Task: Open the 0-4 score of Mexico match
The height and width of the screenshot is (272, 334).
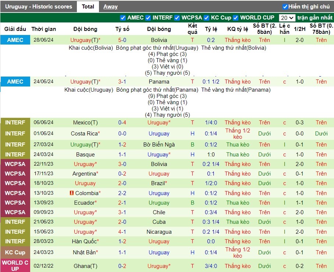Action: click(x=122, y=123)
